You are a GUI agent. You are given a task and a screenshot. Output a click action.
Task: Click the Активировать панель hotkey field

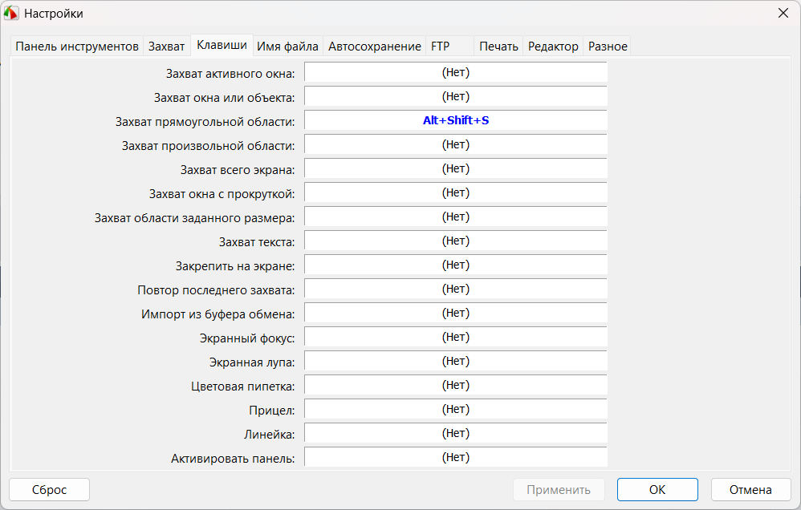pos(456,457)
